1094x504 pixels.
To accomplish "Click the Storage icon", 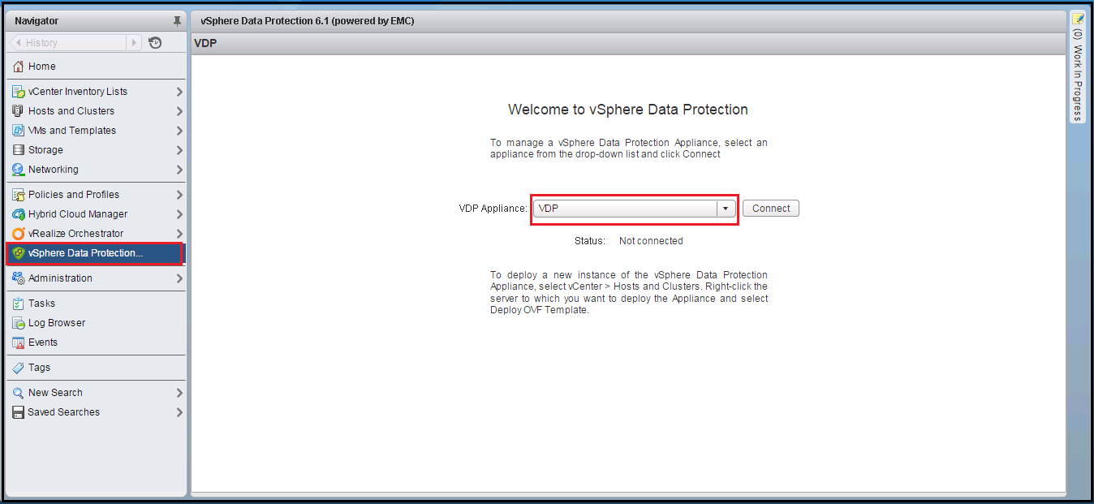I will tap(19, 150).
